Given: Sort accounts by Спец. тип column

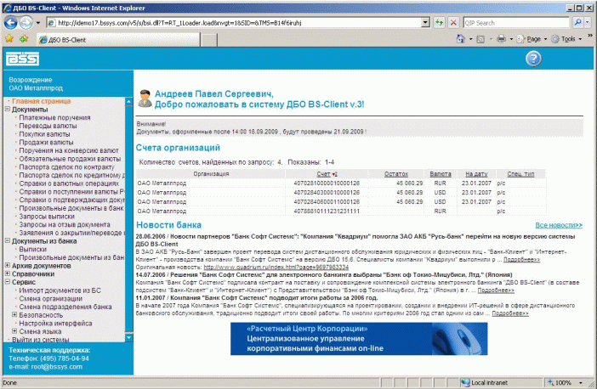Looking at the screenshot, I should (x=520, y=174).
